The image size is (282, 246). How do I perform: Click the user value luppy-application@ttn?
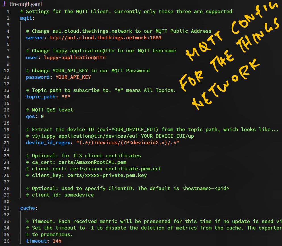click(x=75, y=57)
